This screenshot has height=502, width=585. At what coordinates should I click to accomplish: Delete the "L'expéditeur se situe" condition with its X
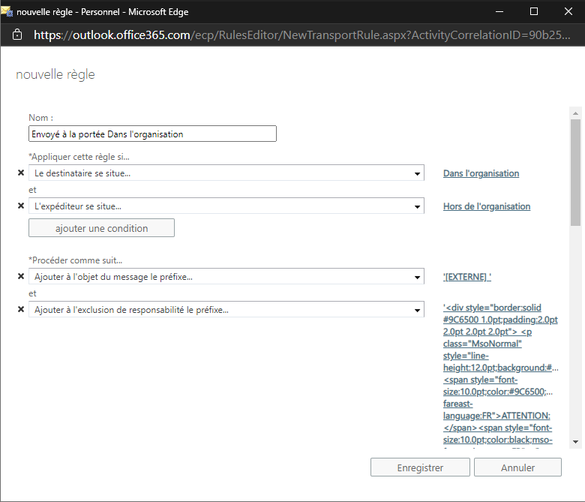(21, 206)
